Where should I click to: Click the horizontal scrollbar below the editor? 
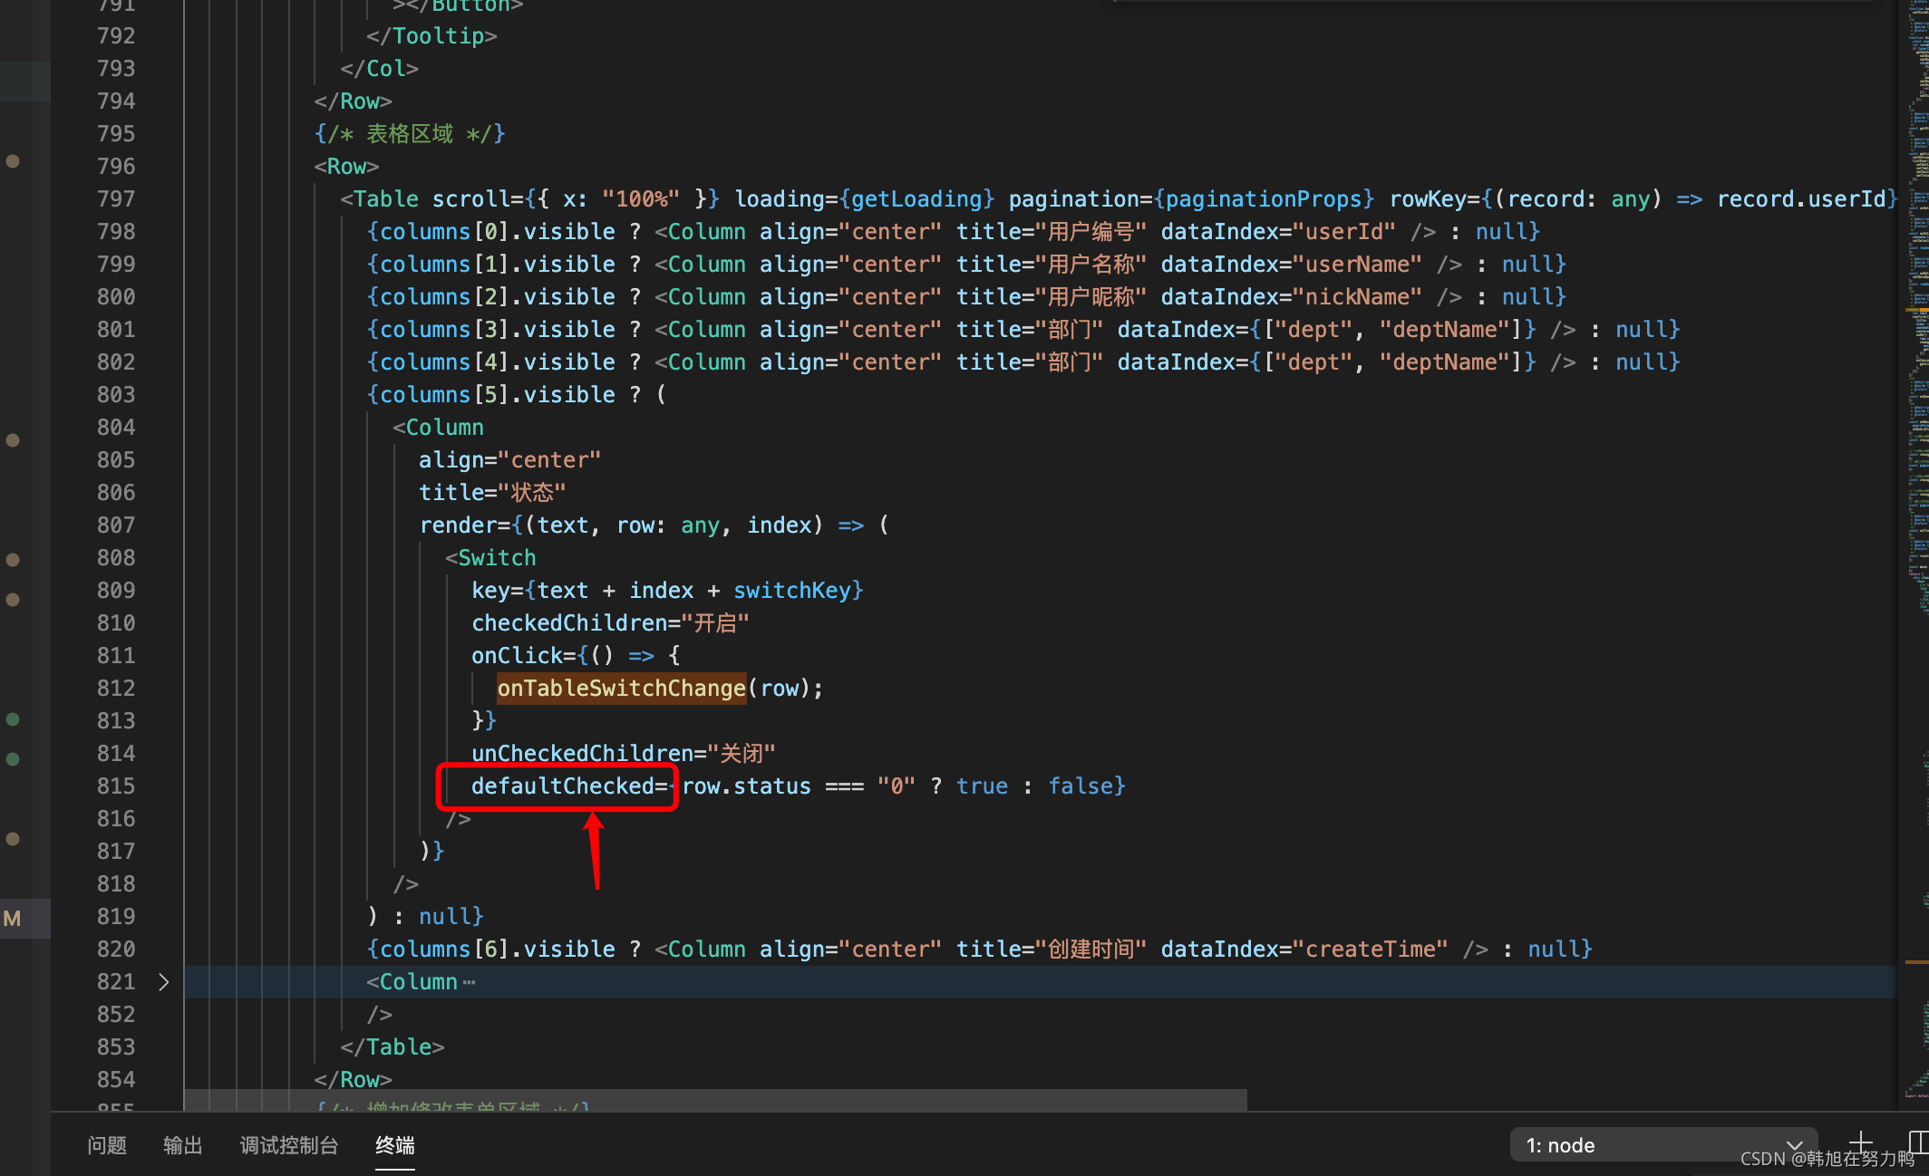click(716, 1100)
